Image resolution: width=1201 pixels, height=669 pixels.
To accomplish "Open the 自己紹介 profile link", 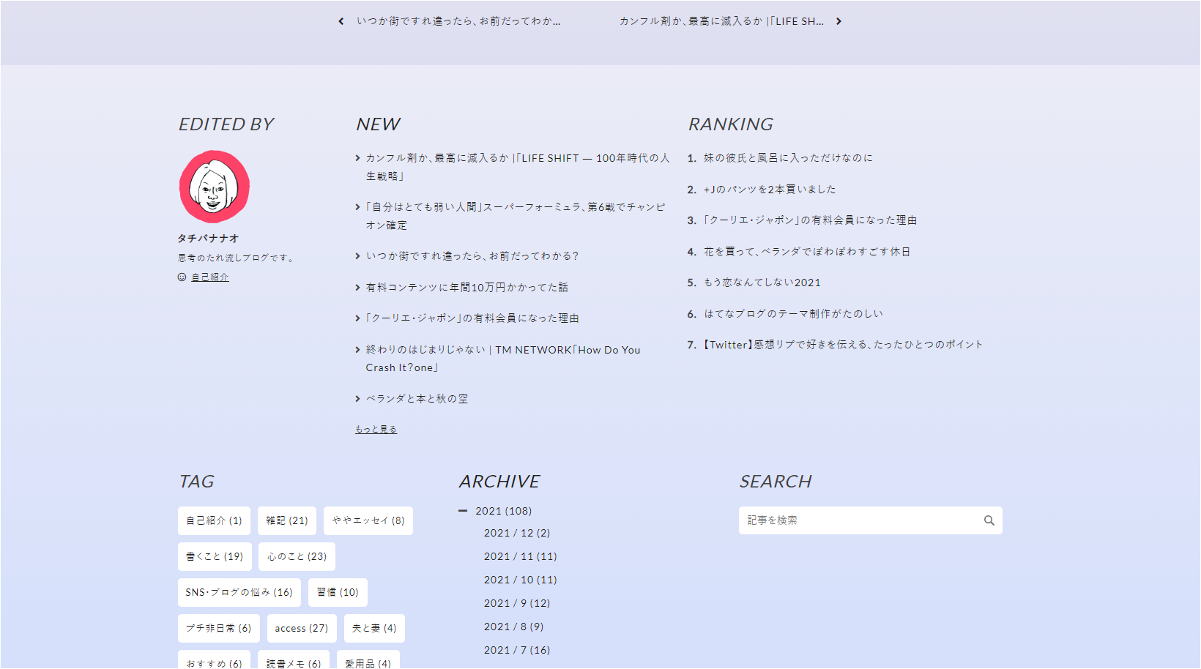I will click(x=210, y=277).
